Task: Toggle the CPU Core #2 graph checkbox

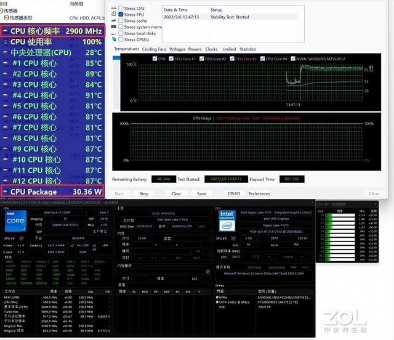Action: pyautogui.click(x=201, y=59)
